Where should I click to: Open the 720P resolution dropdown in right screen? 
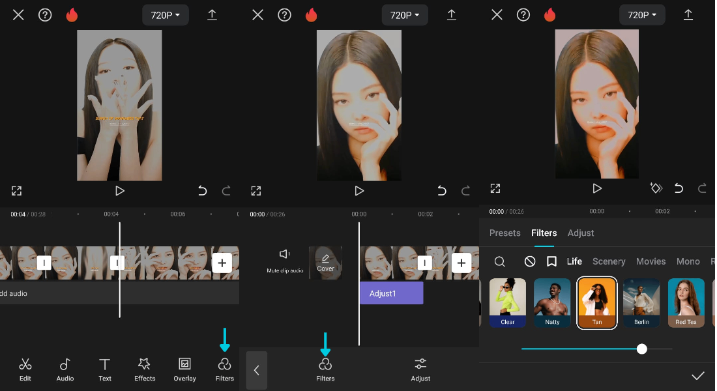pyautogui.click(x=642, y=15)
